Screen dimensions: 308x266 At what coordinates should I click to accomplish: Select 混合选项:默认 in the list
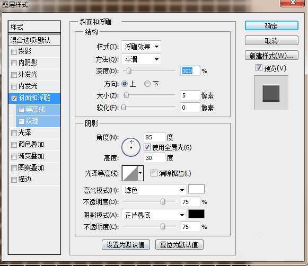(x=34, y=40)
